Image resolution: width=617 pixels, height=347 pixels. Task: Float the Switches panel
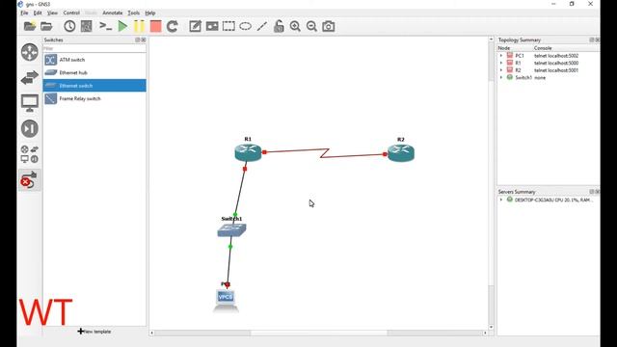pos(138,40)
